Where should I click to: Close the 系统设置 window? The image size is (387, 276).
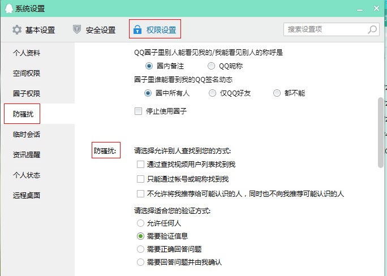click(376, 8)
